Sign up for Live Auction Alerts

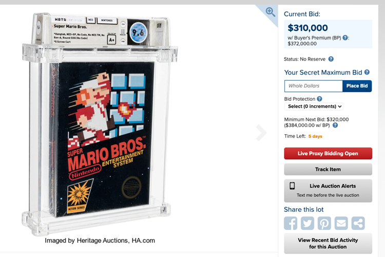[328, 191]
